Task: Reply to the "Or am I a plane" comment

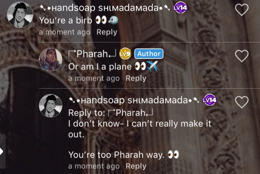Action: [x=136, y=78]
